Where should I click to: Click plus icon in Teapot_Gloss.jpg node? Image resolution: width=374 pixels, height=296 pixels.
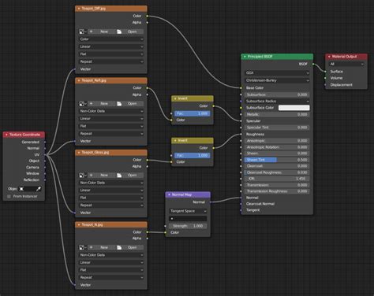(x=91, y=175)
